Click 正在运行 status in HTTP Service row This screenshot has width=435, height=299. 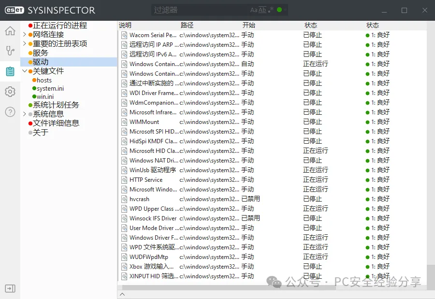click(316, 180)
